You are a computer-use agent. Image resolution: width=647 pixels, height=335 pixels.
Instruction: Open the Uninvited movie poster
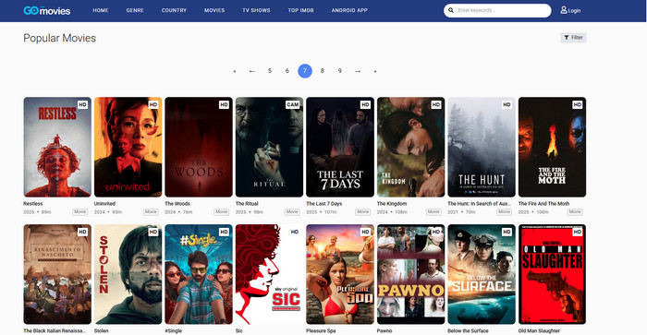[x=128, y=147]
